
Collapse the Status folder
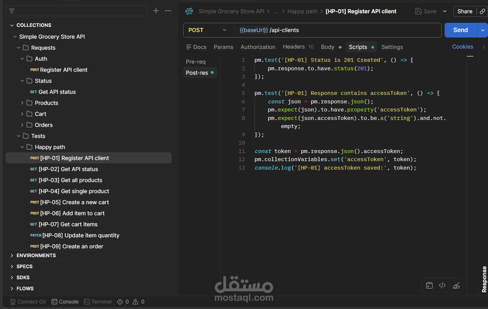[22, 81]
